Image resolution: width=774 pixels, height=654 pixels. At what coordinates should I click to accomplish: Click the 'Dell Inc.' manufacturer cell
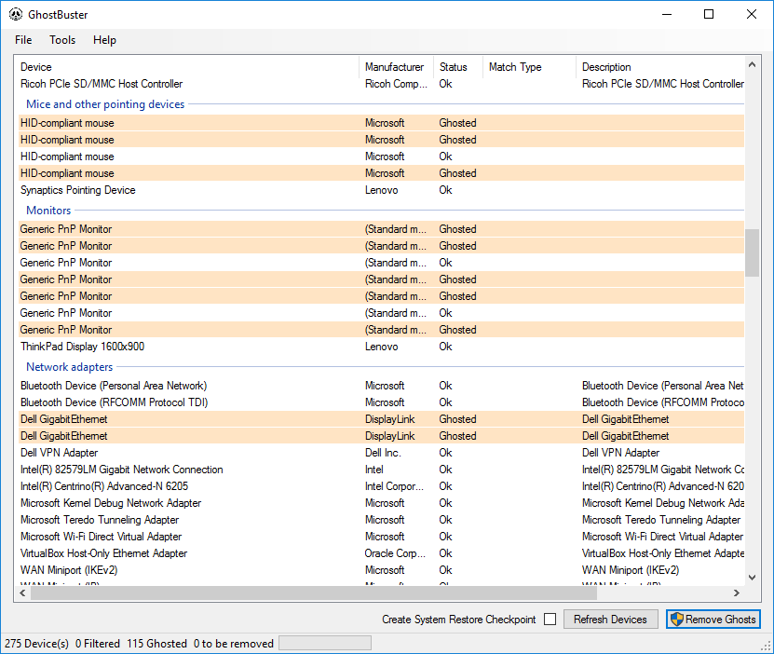[383, 453]
